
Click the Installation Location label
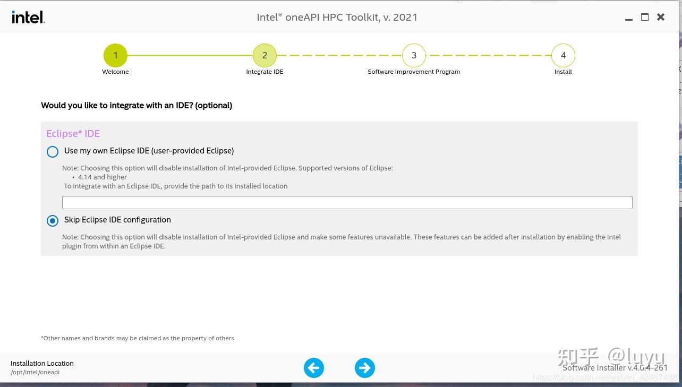tap(42, 363)
